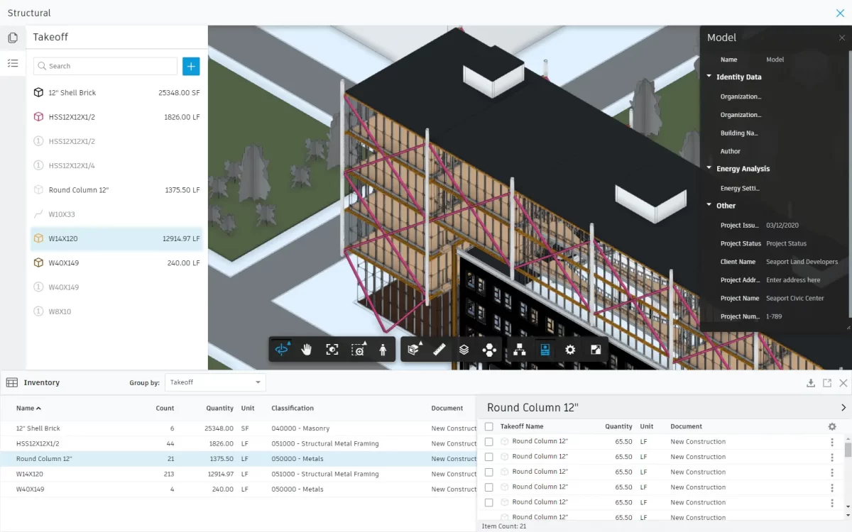
Task: Click the Seaport Civic Center project name value
Action: click(x=796, y=298)
